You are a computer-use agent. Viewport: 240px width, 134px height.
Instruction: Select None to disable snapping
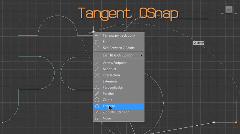point(107,118)
